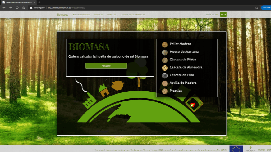This screenshot has width=271, height=152.
Task: Select the Cáscara de Piña icon
Action: pyautogui.click(x=165, y=75)
